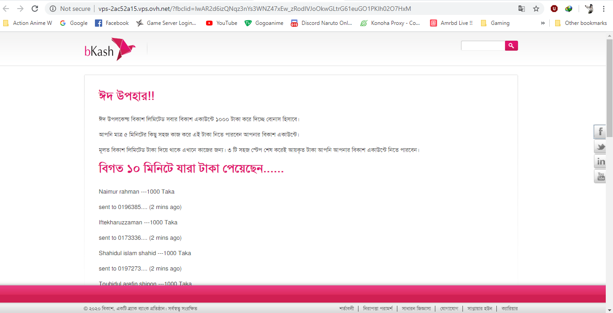Viewport: 613px width, 313px height.
Task: Click the address bar URL
Action: (255, 9)
